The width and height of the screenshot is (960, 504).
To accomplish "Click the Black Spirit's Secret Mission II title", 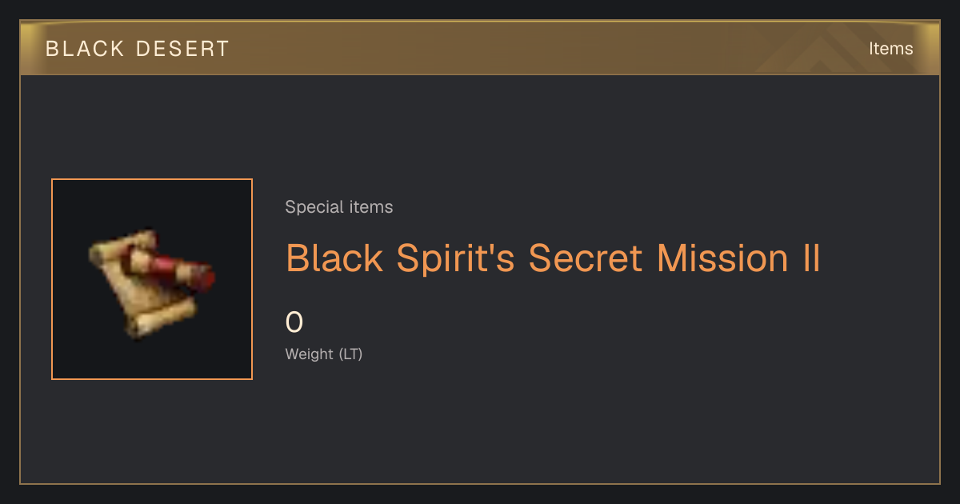I will click(x=553, y=259).
